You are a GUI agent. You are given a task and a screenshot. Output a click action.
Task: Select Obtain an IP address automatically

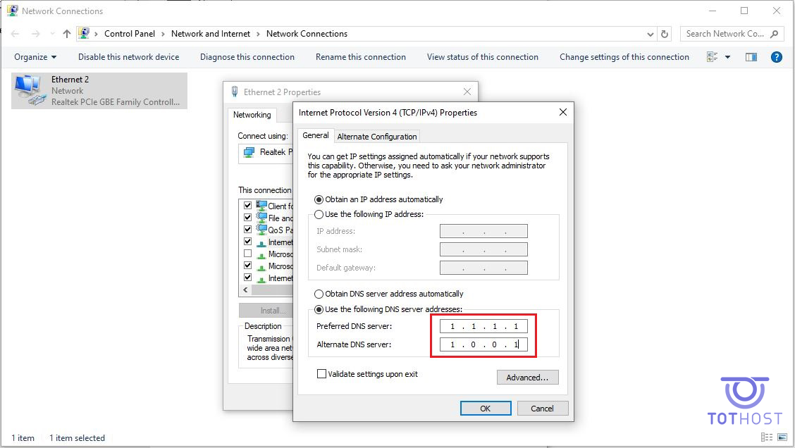pyautogui.click(x=319, y=199)
